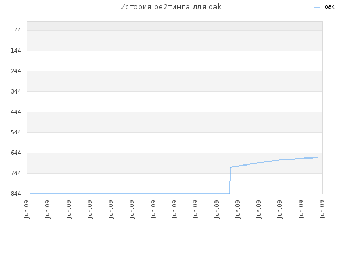
Task: Click the rising curve of the oak line
Action: point(274,162)
